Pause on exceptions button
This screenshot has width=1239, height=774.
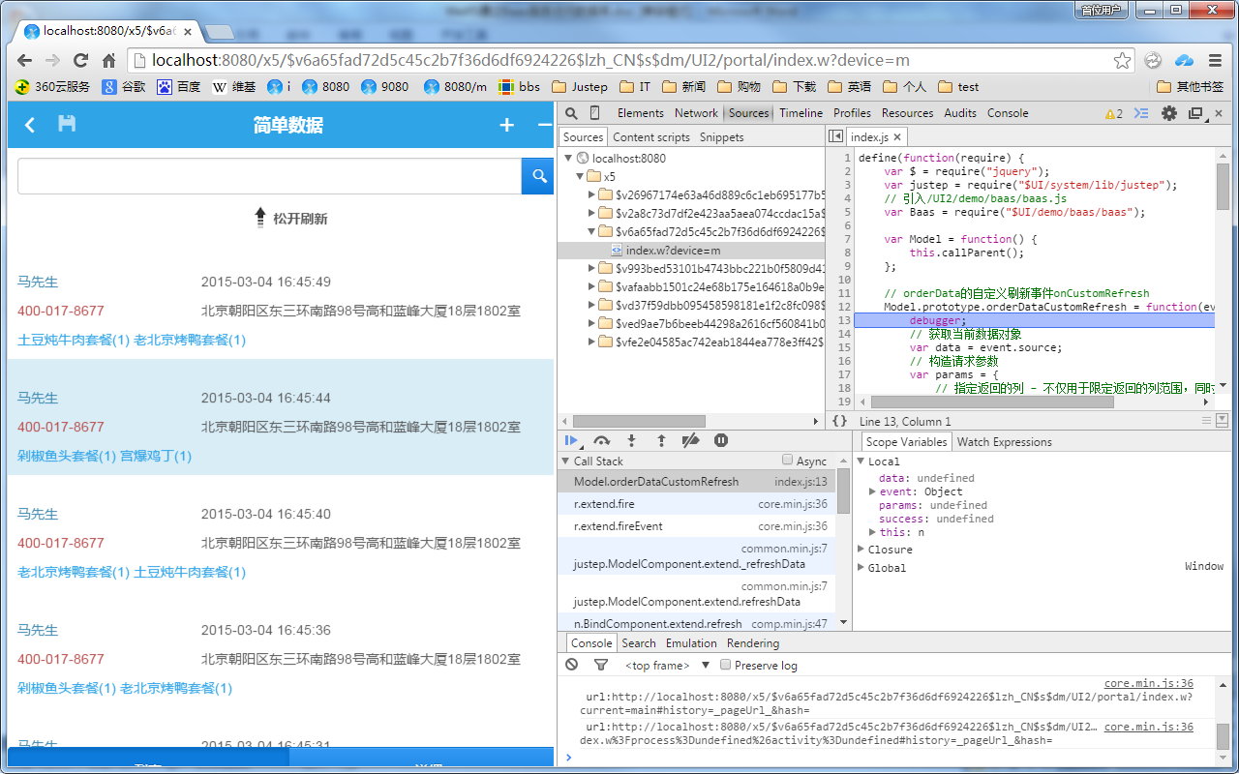[721, 440]
